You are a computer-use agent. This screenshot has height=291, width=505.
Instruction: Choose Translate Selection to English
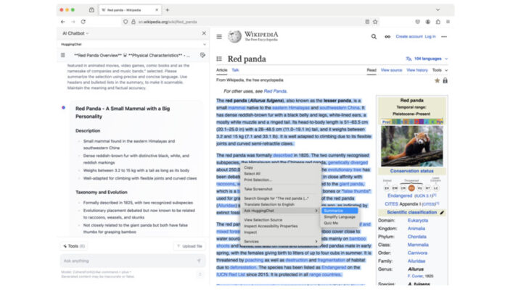point(281,204)
